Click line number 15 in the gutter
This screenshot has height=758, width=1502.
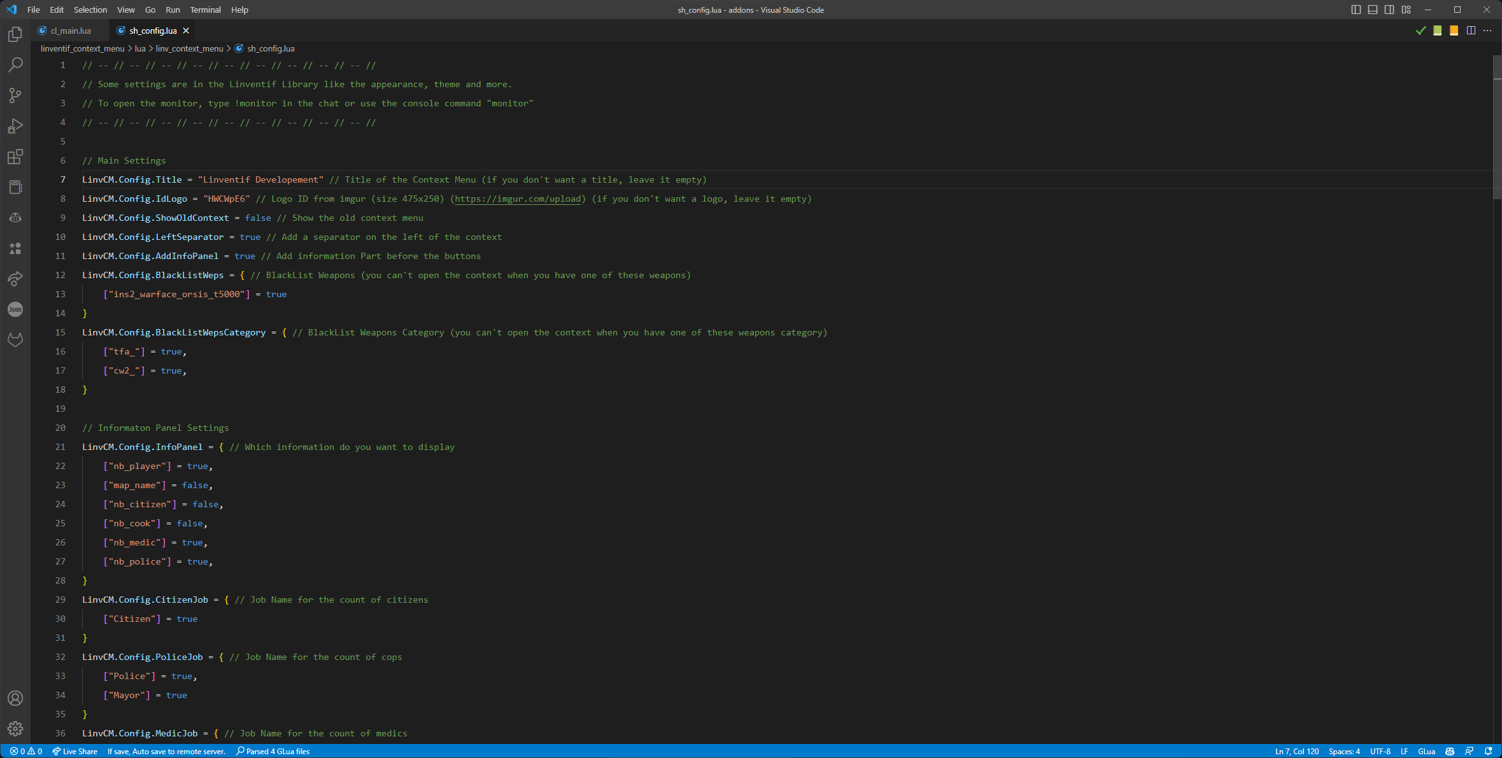[x=60, y=332]
